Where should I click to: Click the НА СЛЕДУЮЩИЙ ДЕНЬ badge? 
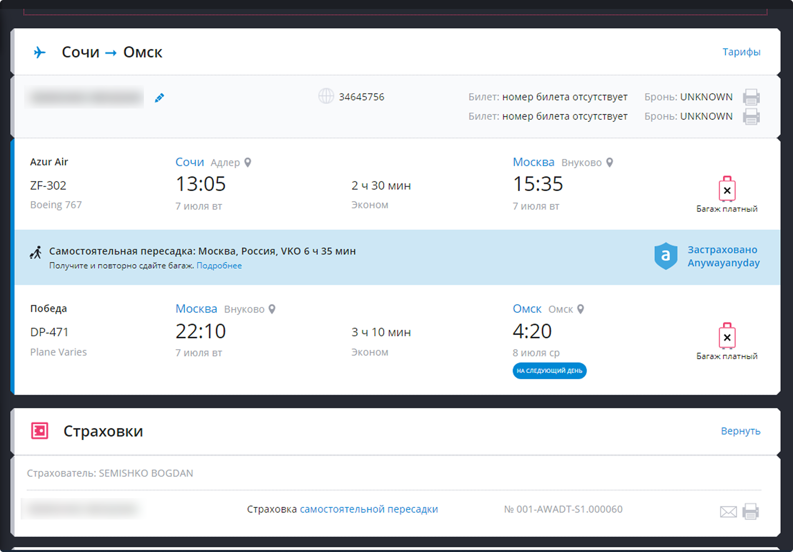[549, 371]
